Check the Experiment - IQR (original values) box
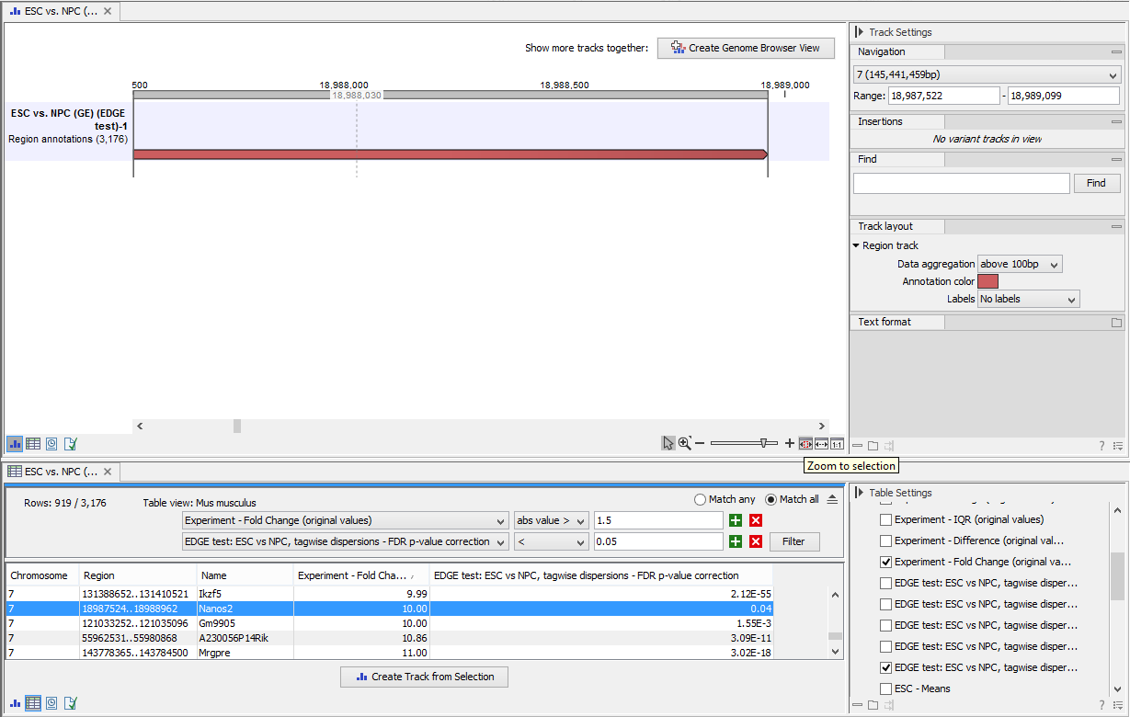The image size is (1130, 717). [x=886, y=519]
